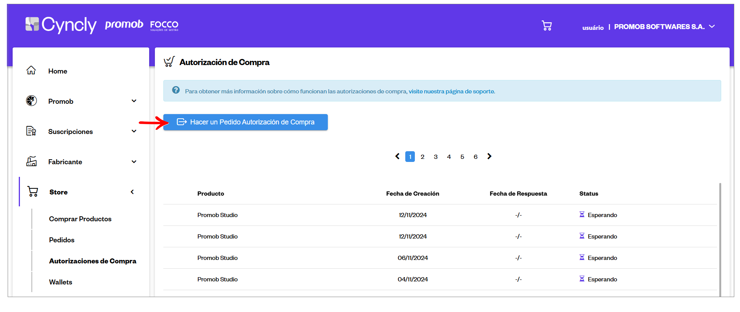The width and height of the screenshot is (740, 312).
Task: Click the Fecha de Respuesta column header
Action: (x=518, y=194)
